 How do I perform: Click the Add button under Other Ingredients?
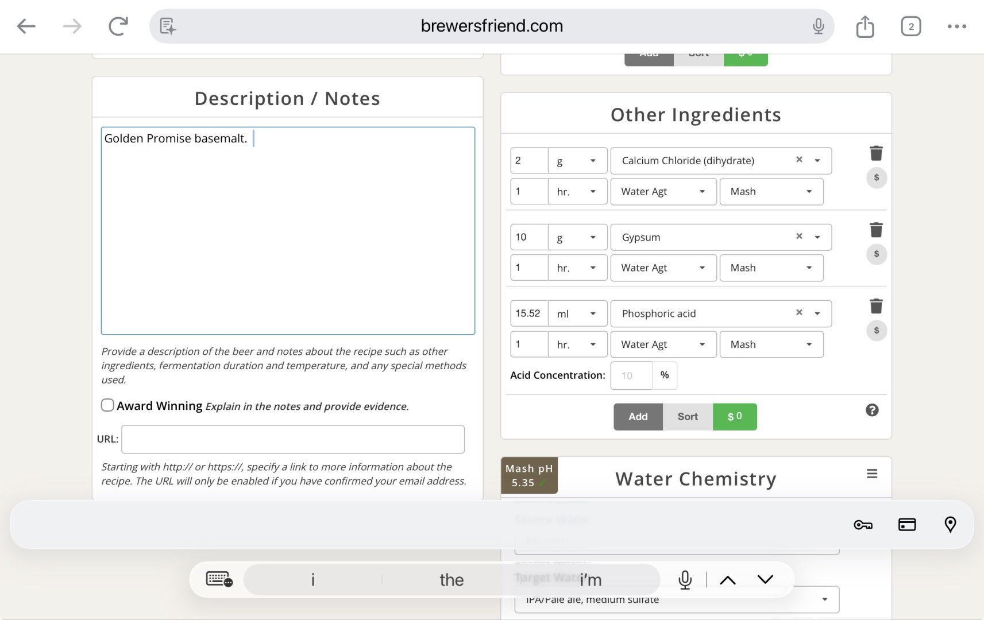[x=638, y=417]
